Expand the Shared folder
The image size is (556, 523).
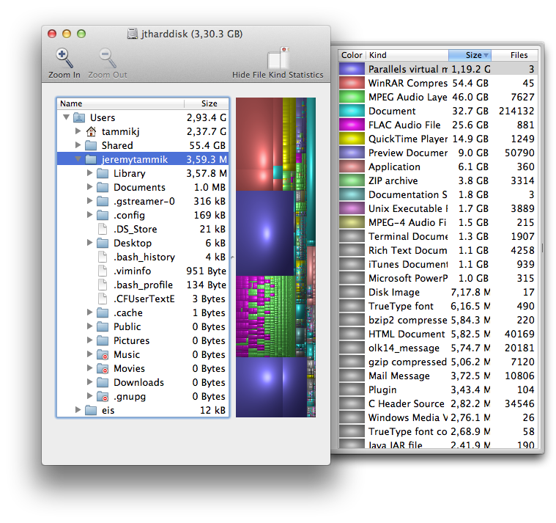pyautogui.click(x=78, y=145)
